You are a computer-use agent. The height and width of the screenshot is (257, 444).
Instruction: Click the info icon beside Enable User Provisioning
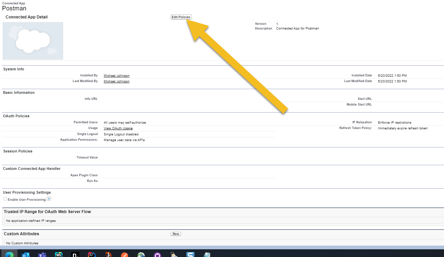click(49, 199)
